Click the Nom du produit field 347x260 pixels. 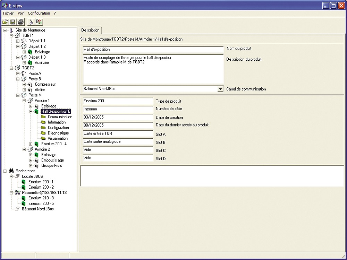153,50
